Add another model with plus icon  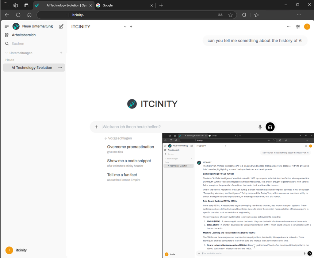point(131,27)
